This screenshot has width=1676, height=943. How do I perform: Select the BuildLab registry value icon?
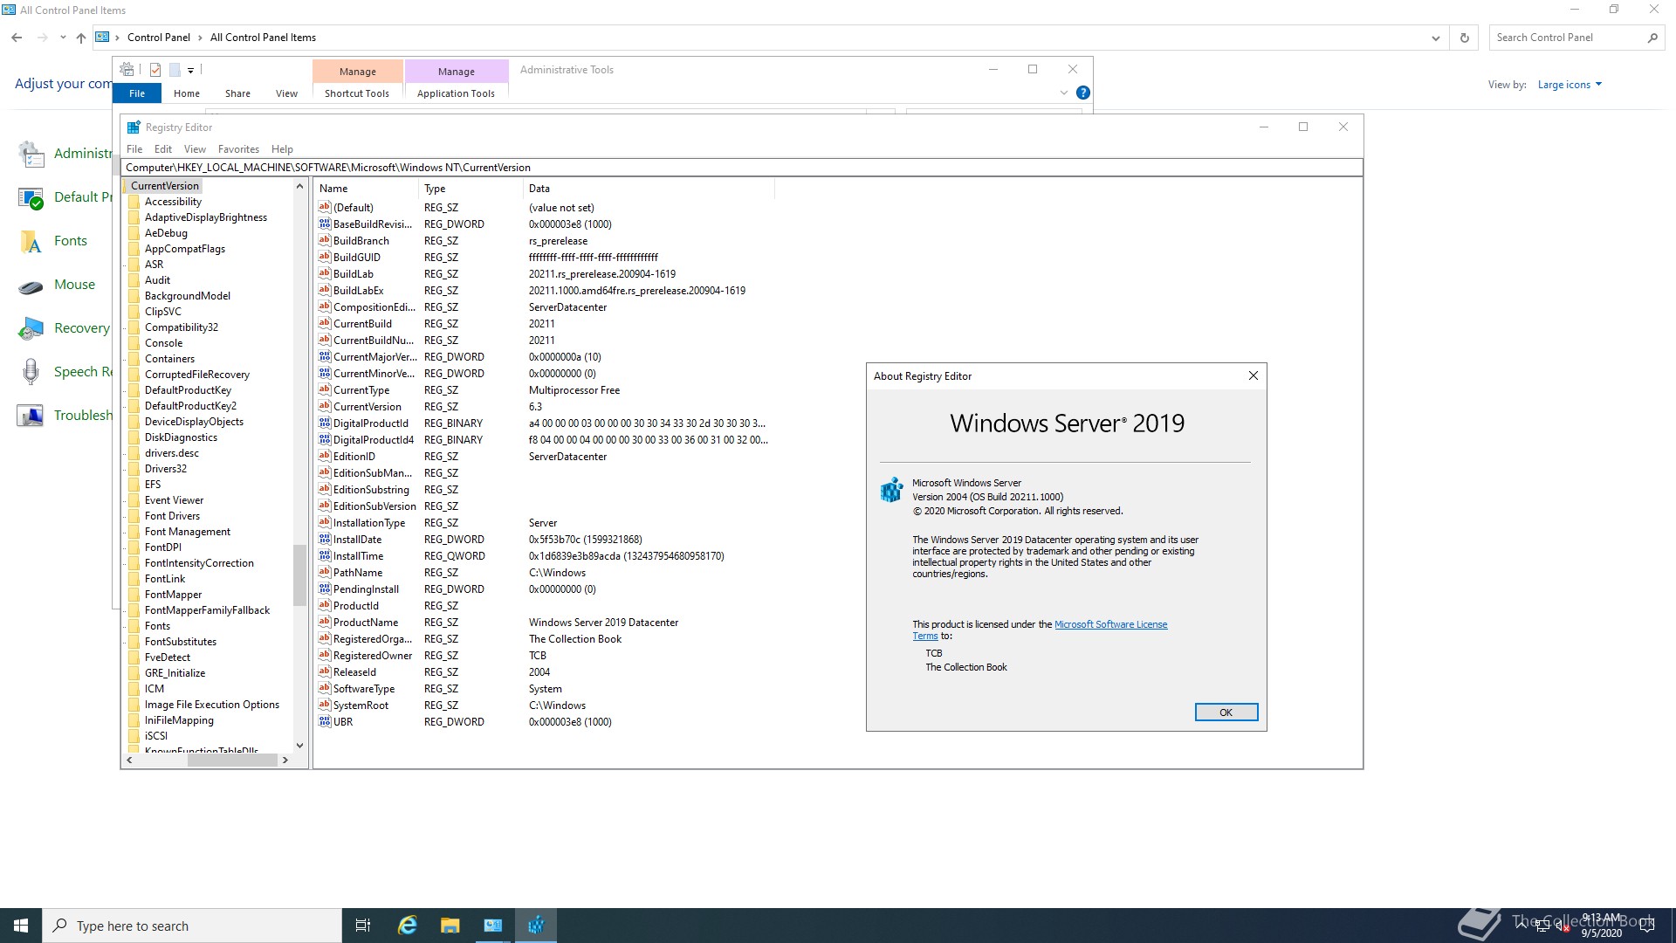click(x=325, y=273)
